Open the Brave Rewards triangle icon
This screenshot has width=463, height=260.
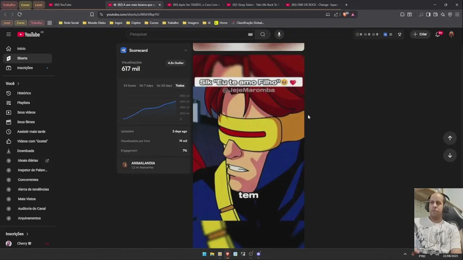click(x=353, y=14)
